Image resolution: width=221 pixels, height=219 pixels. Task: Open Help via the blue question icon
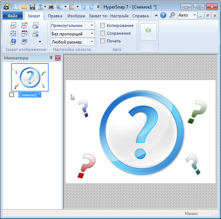pyautogui.click(x=163, y=16)
